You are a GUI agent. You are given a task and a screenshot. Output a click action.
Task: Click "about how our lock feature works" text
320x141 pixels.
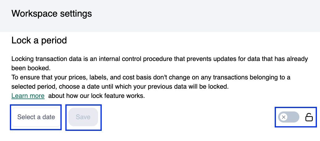(96, 96)
